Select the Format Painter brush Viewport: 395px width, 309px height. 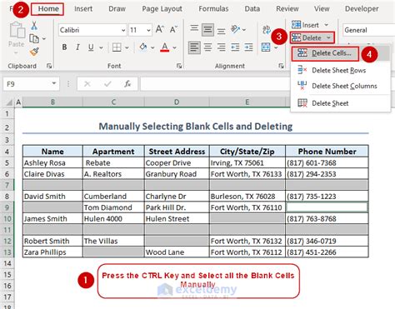pos(34,52)
